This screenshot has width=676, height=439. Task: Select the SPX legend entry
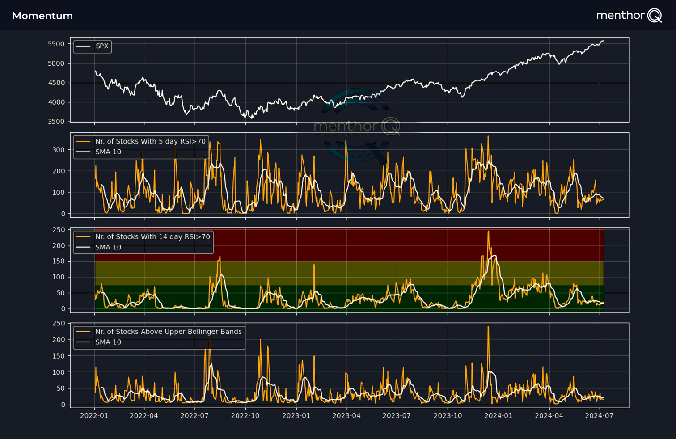click(x=101, y=46)
